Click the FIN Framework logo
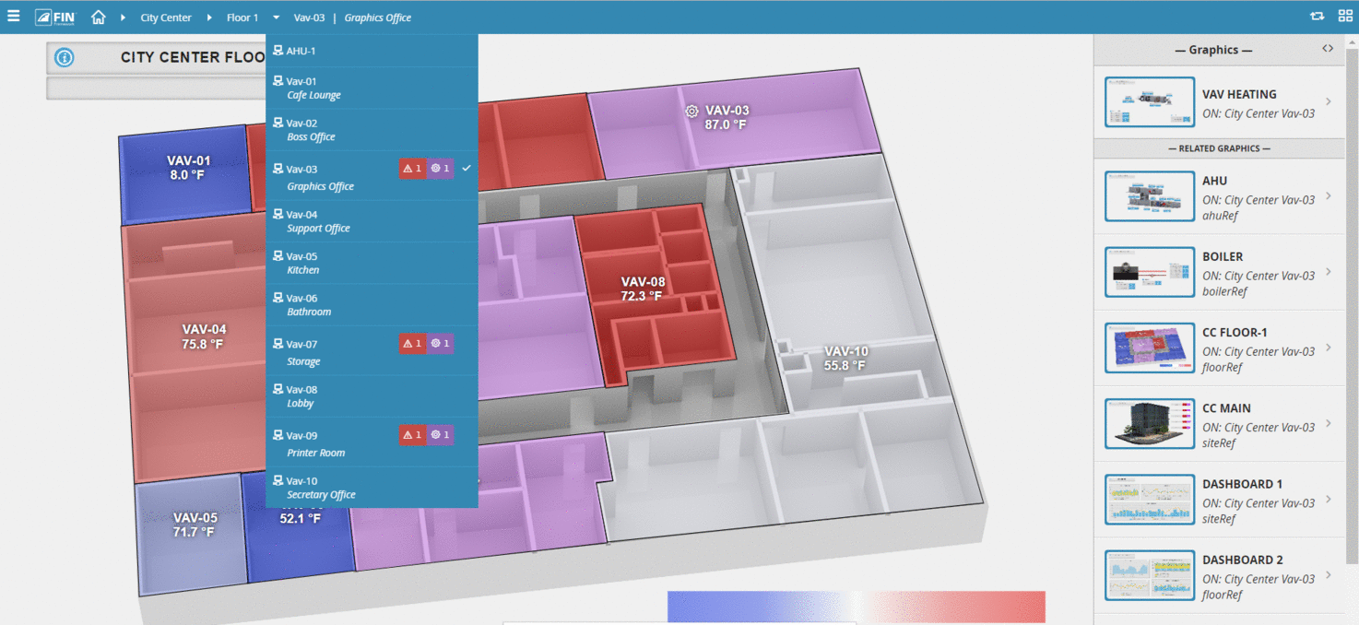Image resolution: width=1359 pixels, height=625 pixels. pyautogui.click(x=55, y=18)
